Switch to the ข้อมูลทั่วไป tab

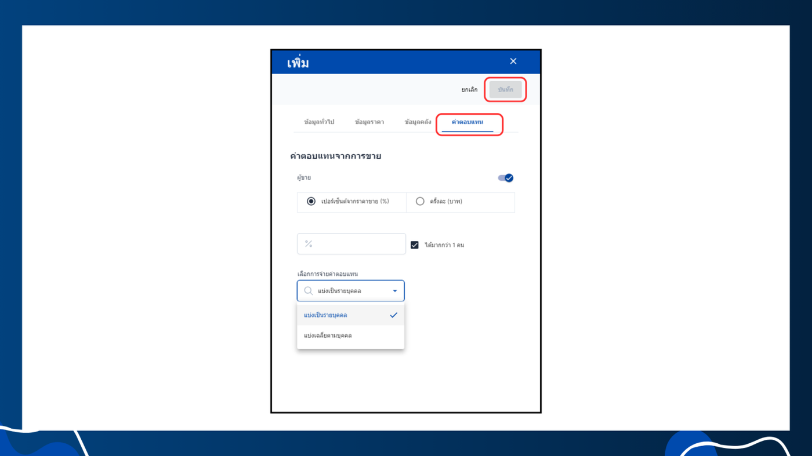click(x=319, y=122)
